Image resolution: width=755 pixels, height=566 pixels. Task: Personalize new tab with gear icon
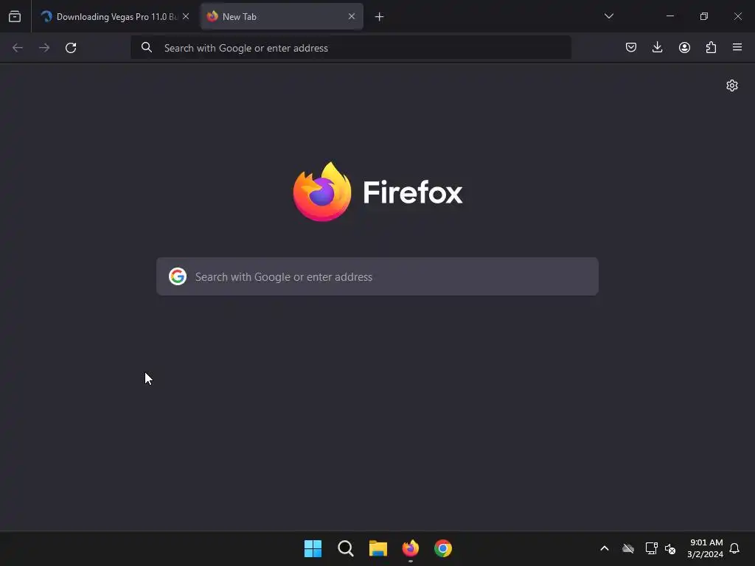(732, 85)
